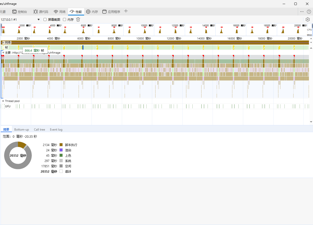Enable the 内存 memory checkbox

point(64,19)
